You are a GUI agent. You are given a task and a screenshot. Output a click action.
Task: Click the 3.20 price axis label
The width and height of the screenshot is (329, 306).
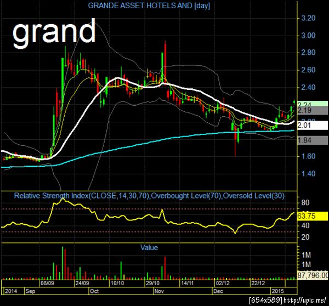tap(308, 18)
